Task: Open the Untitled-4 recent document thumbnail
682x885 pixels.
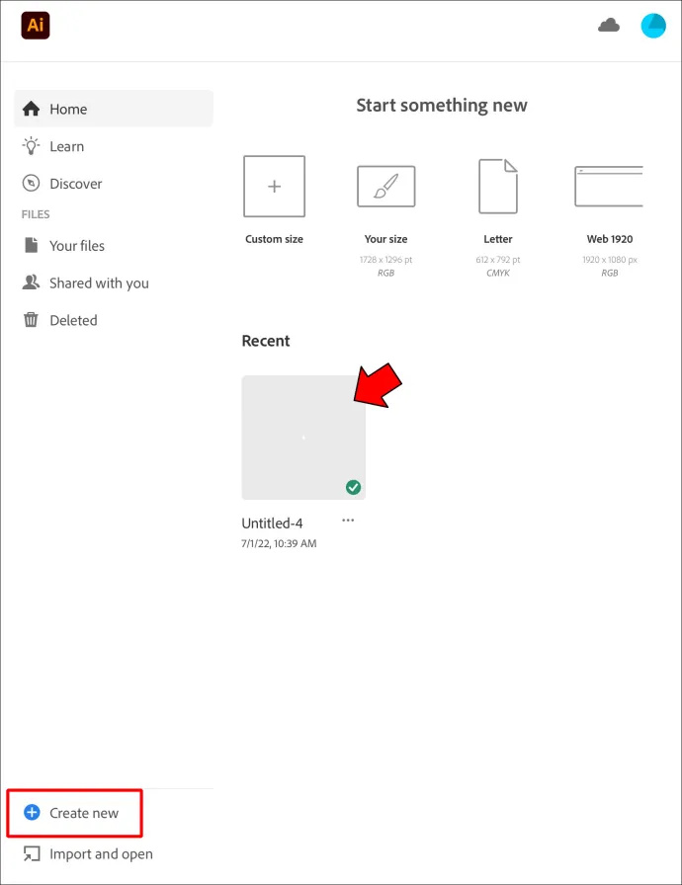Action: point(303,438)
